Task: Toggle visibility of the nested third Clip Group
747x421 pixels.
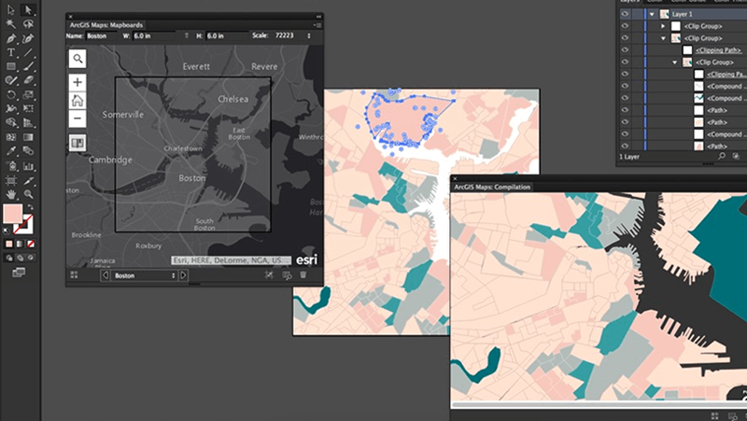Action: tap(625, 62)
